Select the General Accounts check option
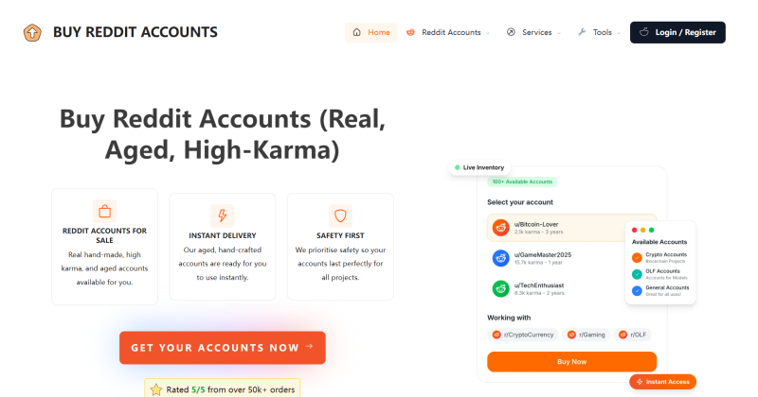The image size is (758, 397). 637,289
